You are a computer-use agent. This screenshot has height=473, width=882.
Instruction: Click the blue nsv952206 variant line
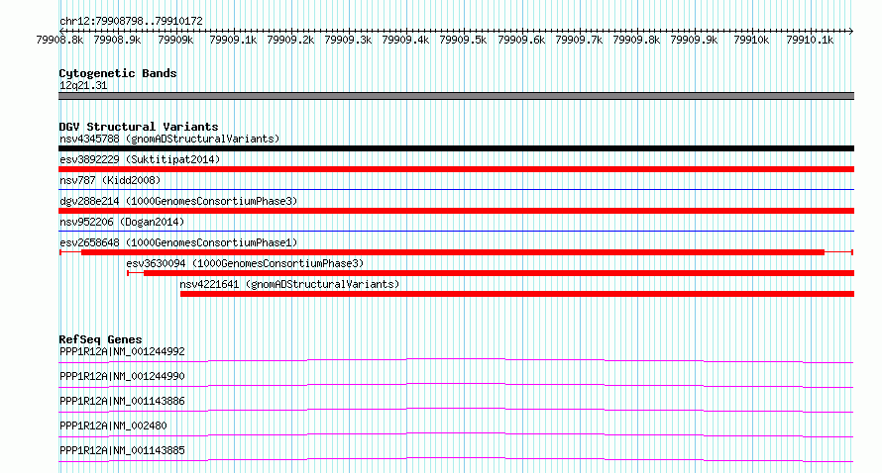pos(456,231)
